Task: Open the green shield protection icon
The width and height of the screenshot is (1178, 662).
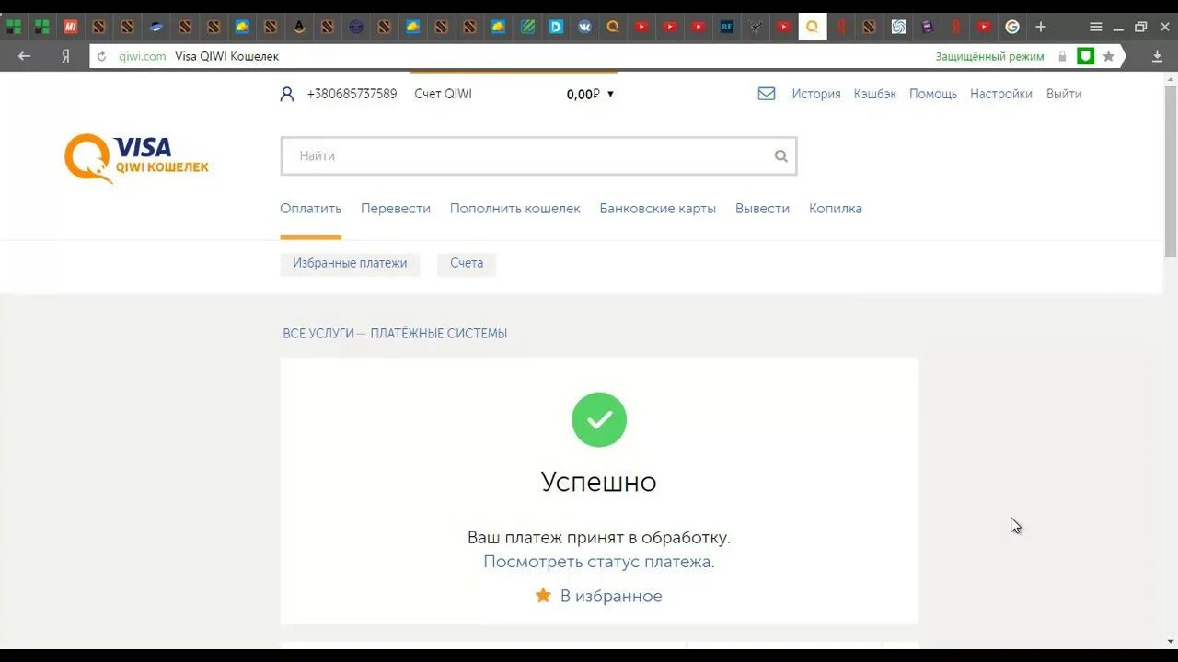Action: 1086,56
